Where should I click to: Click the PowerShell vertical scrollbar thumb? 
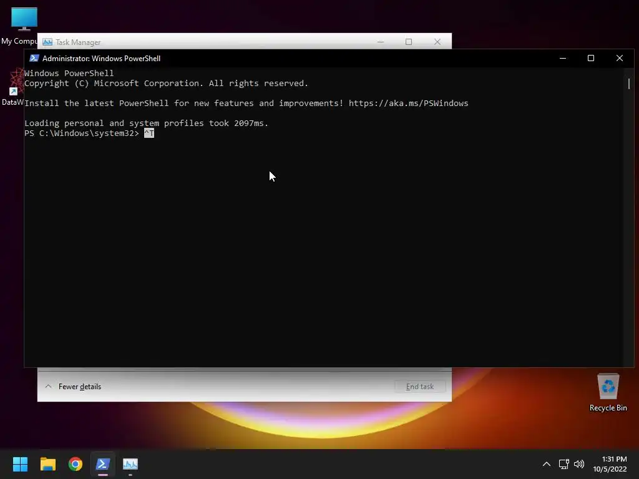[x=629, y=84]
